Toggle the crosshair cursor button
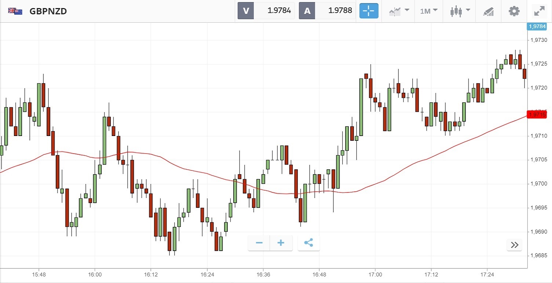This screenshot has height=283, width=552. [x=369, y=11]
